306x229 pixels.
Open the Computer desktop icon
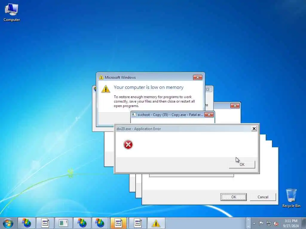(x=12, y=13)
